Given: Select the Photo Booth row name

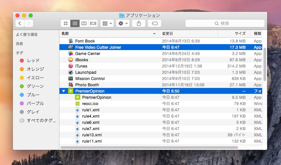Looking at the screenshot, I should point(87,85).
